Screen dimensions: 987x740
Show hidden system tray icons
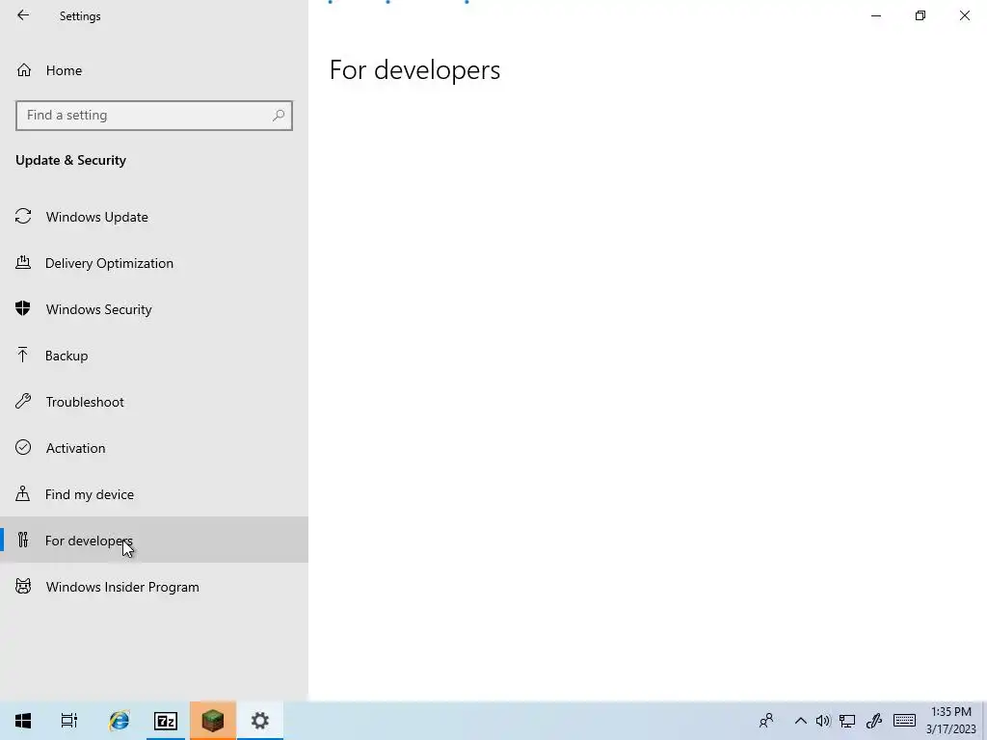click(x=800, y=721)
